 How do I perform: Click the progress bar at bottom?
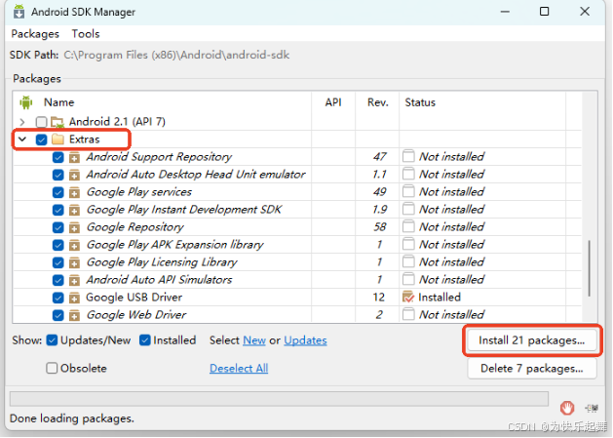pos(279,399)
